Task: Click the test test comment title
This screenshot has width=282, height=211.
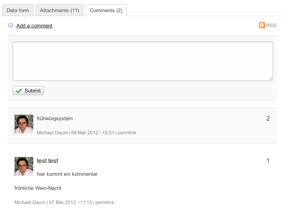Action: (x=47, y=161)
